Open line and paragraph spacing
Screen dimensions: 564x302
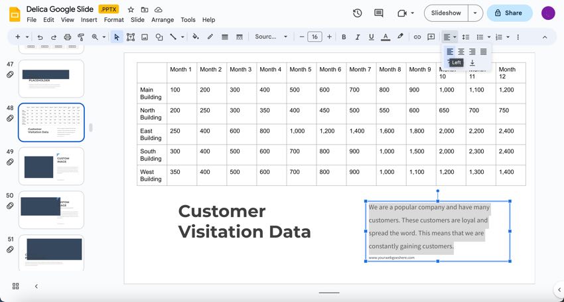(466, 37)
